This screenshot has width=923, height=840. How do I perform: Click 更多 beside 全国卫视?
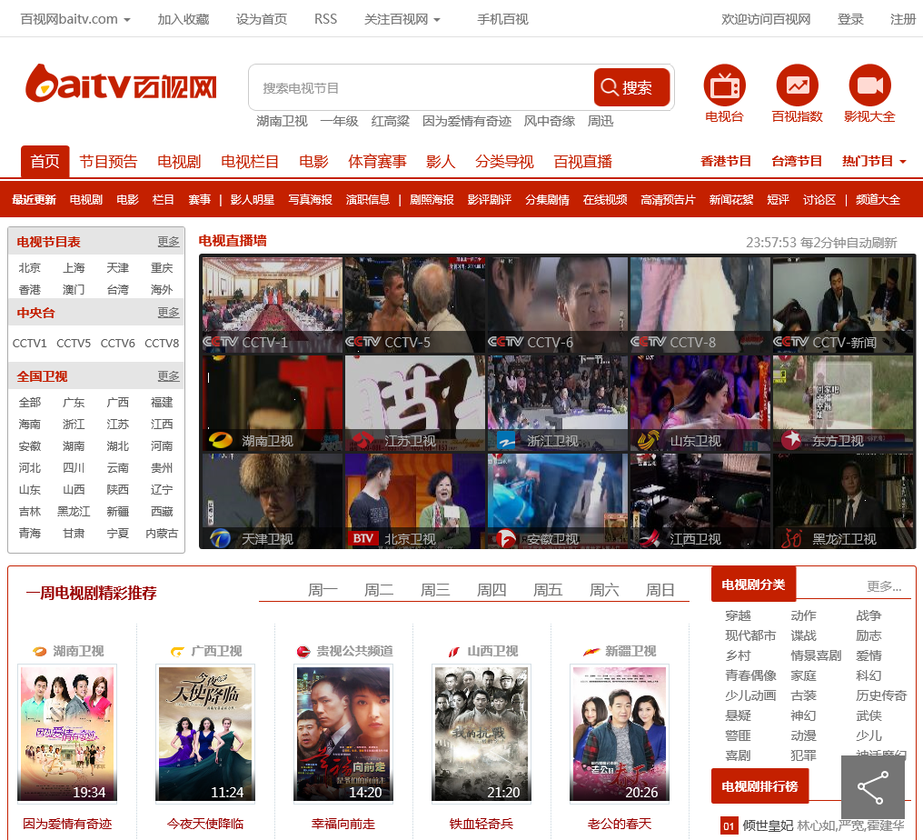[168, 375]
